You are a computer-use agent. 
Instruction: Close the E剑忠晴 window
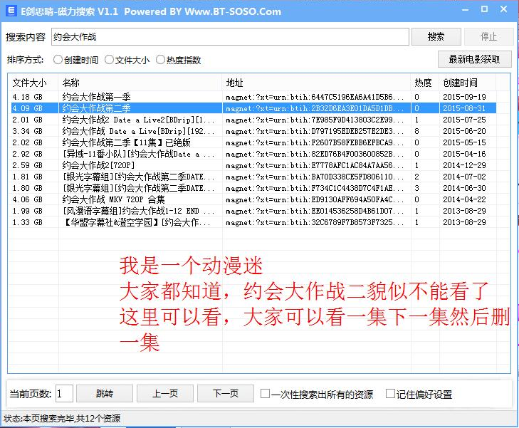tap(503, 9)
